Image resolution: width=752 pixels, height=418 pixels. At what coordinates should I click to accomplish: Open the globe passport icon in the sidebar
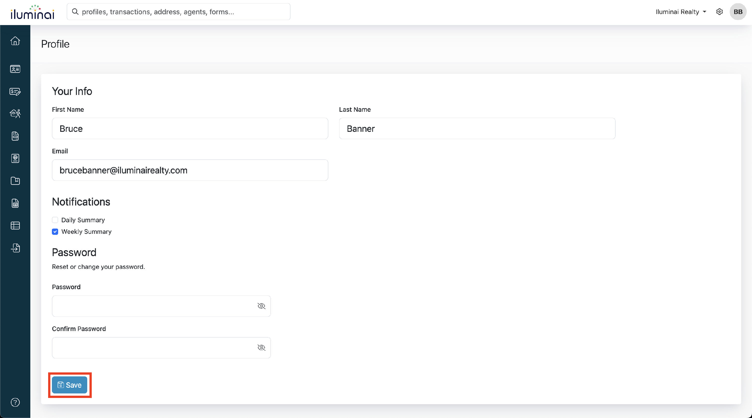pos(15,158)
